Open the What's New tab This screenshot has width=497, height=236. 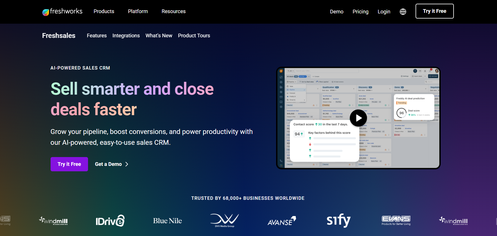point(159,36)
